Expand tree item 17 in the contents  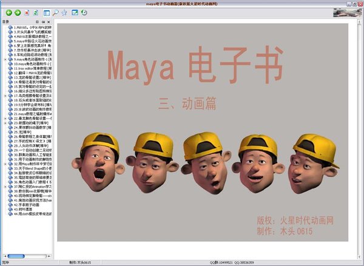point(5,96)
